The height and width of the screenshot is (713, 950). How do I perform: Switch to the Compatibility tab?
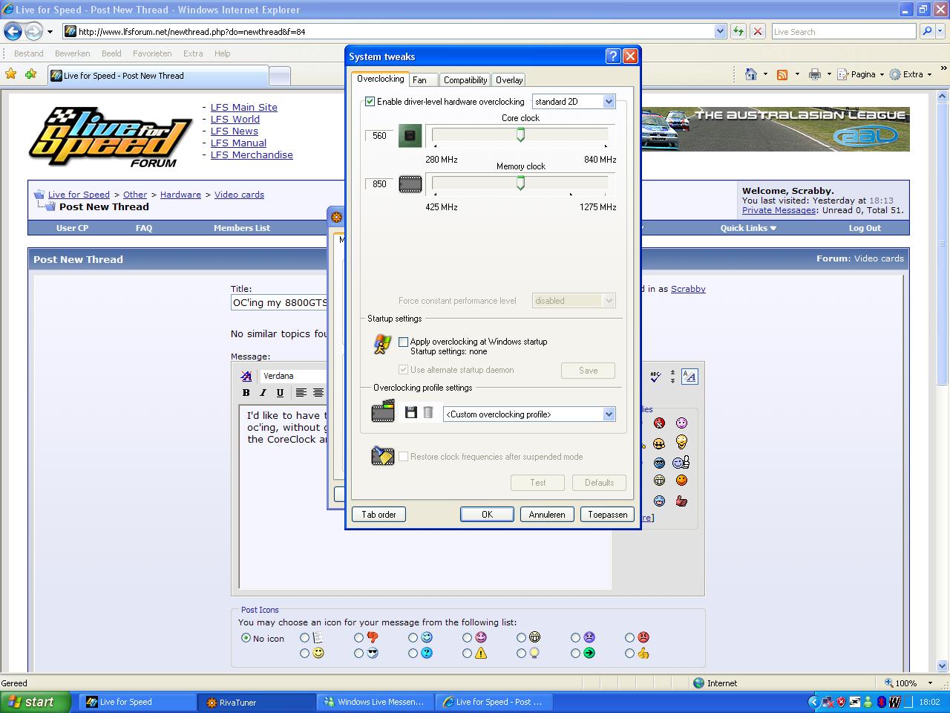(465, 80)
